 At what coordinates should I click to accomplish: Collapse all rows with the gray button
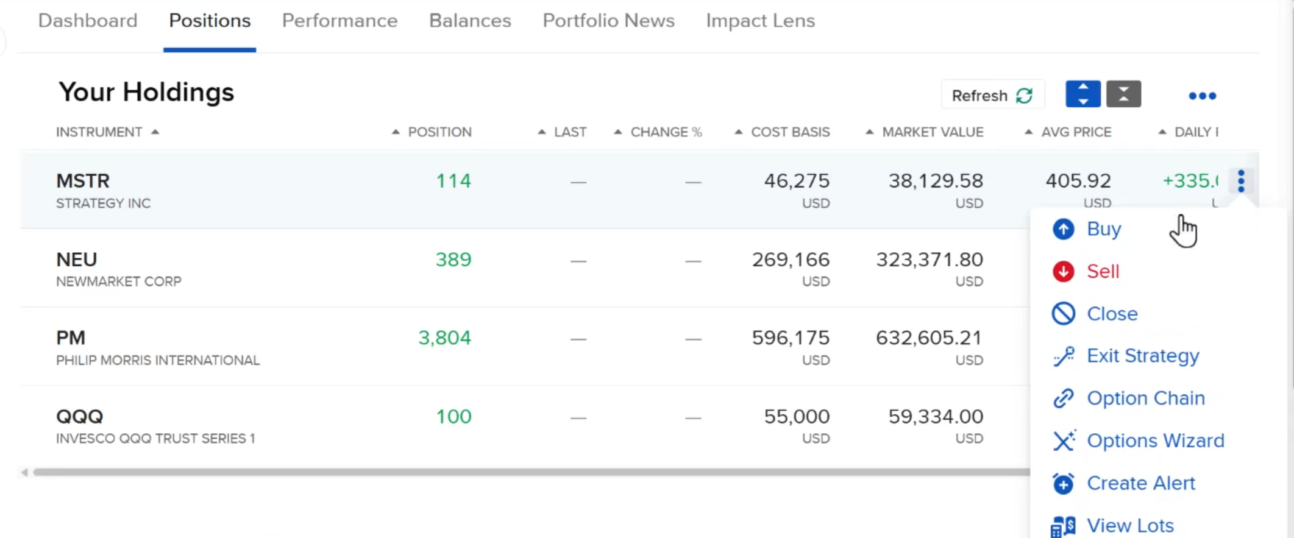pos(1123,94)
